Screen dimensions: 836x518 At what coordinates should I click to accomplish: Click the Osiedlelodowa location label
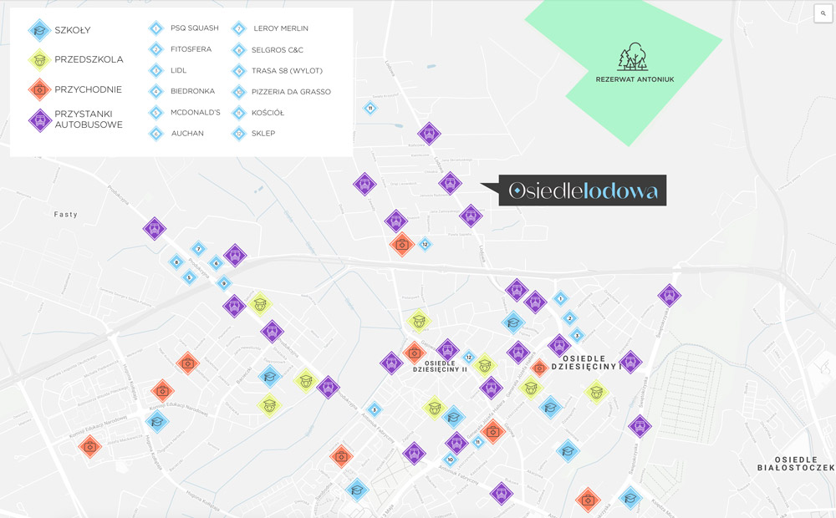[582, 190]
